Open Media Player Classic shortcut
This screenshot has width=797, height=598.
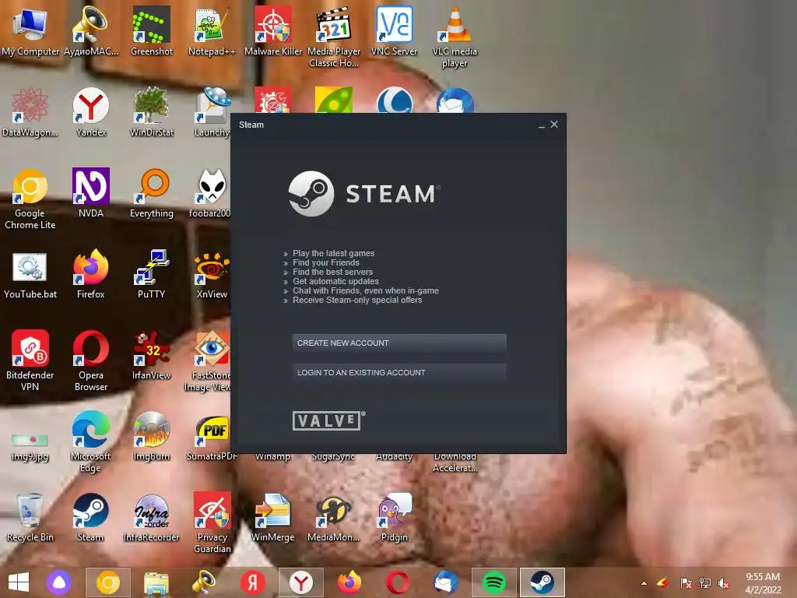[x=334, y=37]
